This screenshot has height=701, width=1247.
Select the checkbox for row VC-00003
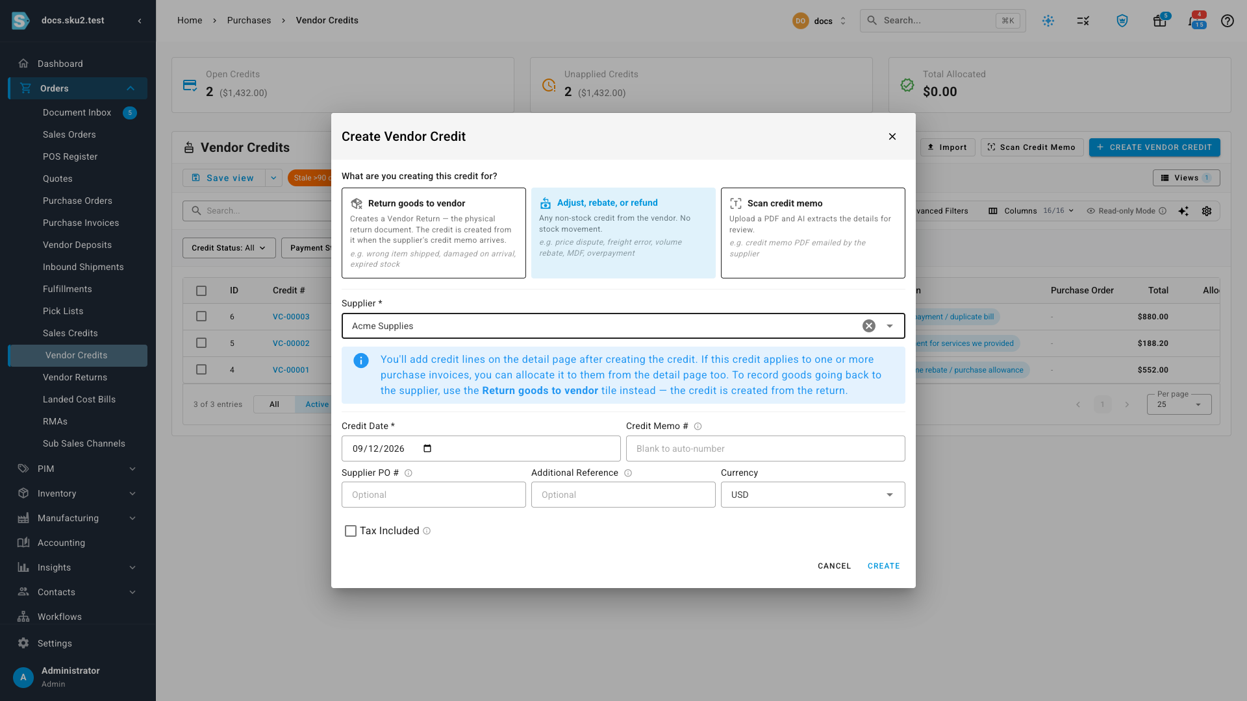(201, 316)
